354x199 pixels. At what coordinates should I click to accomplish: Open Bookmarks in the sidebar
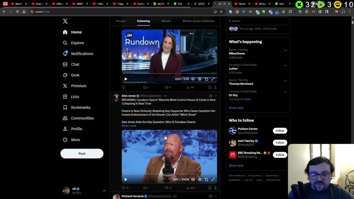pos(77,108)
